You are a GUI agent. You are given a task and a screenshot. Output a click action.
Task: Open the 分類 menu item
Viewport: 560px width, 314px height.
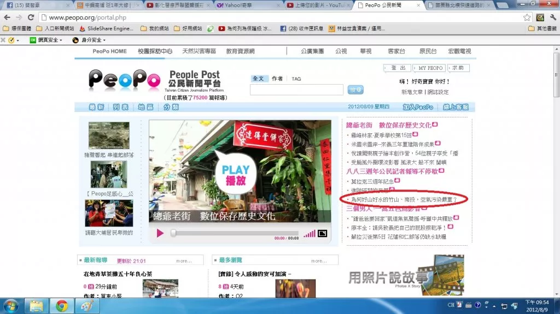(171, 107)
